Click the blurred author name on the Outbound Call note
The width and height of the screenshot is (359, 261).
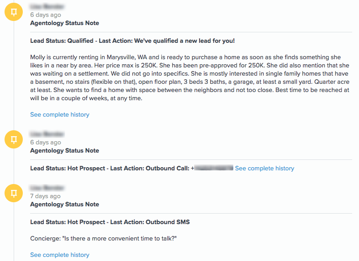pyautogui.click(x=47, y=134)
